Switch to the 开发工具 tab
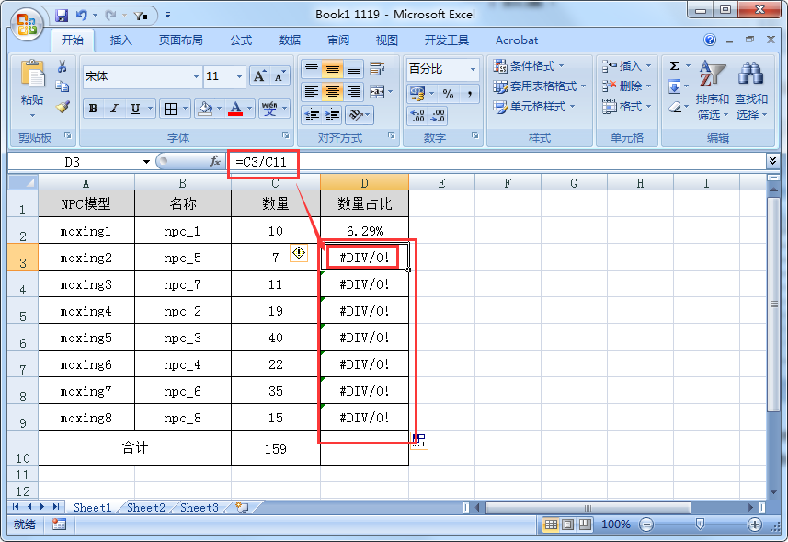788x542 pixels. point(446,40)
